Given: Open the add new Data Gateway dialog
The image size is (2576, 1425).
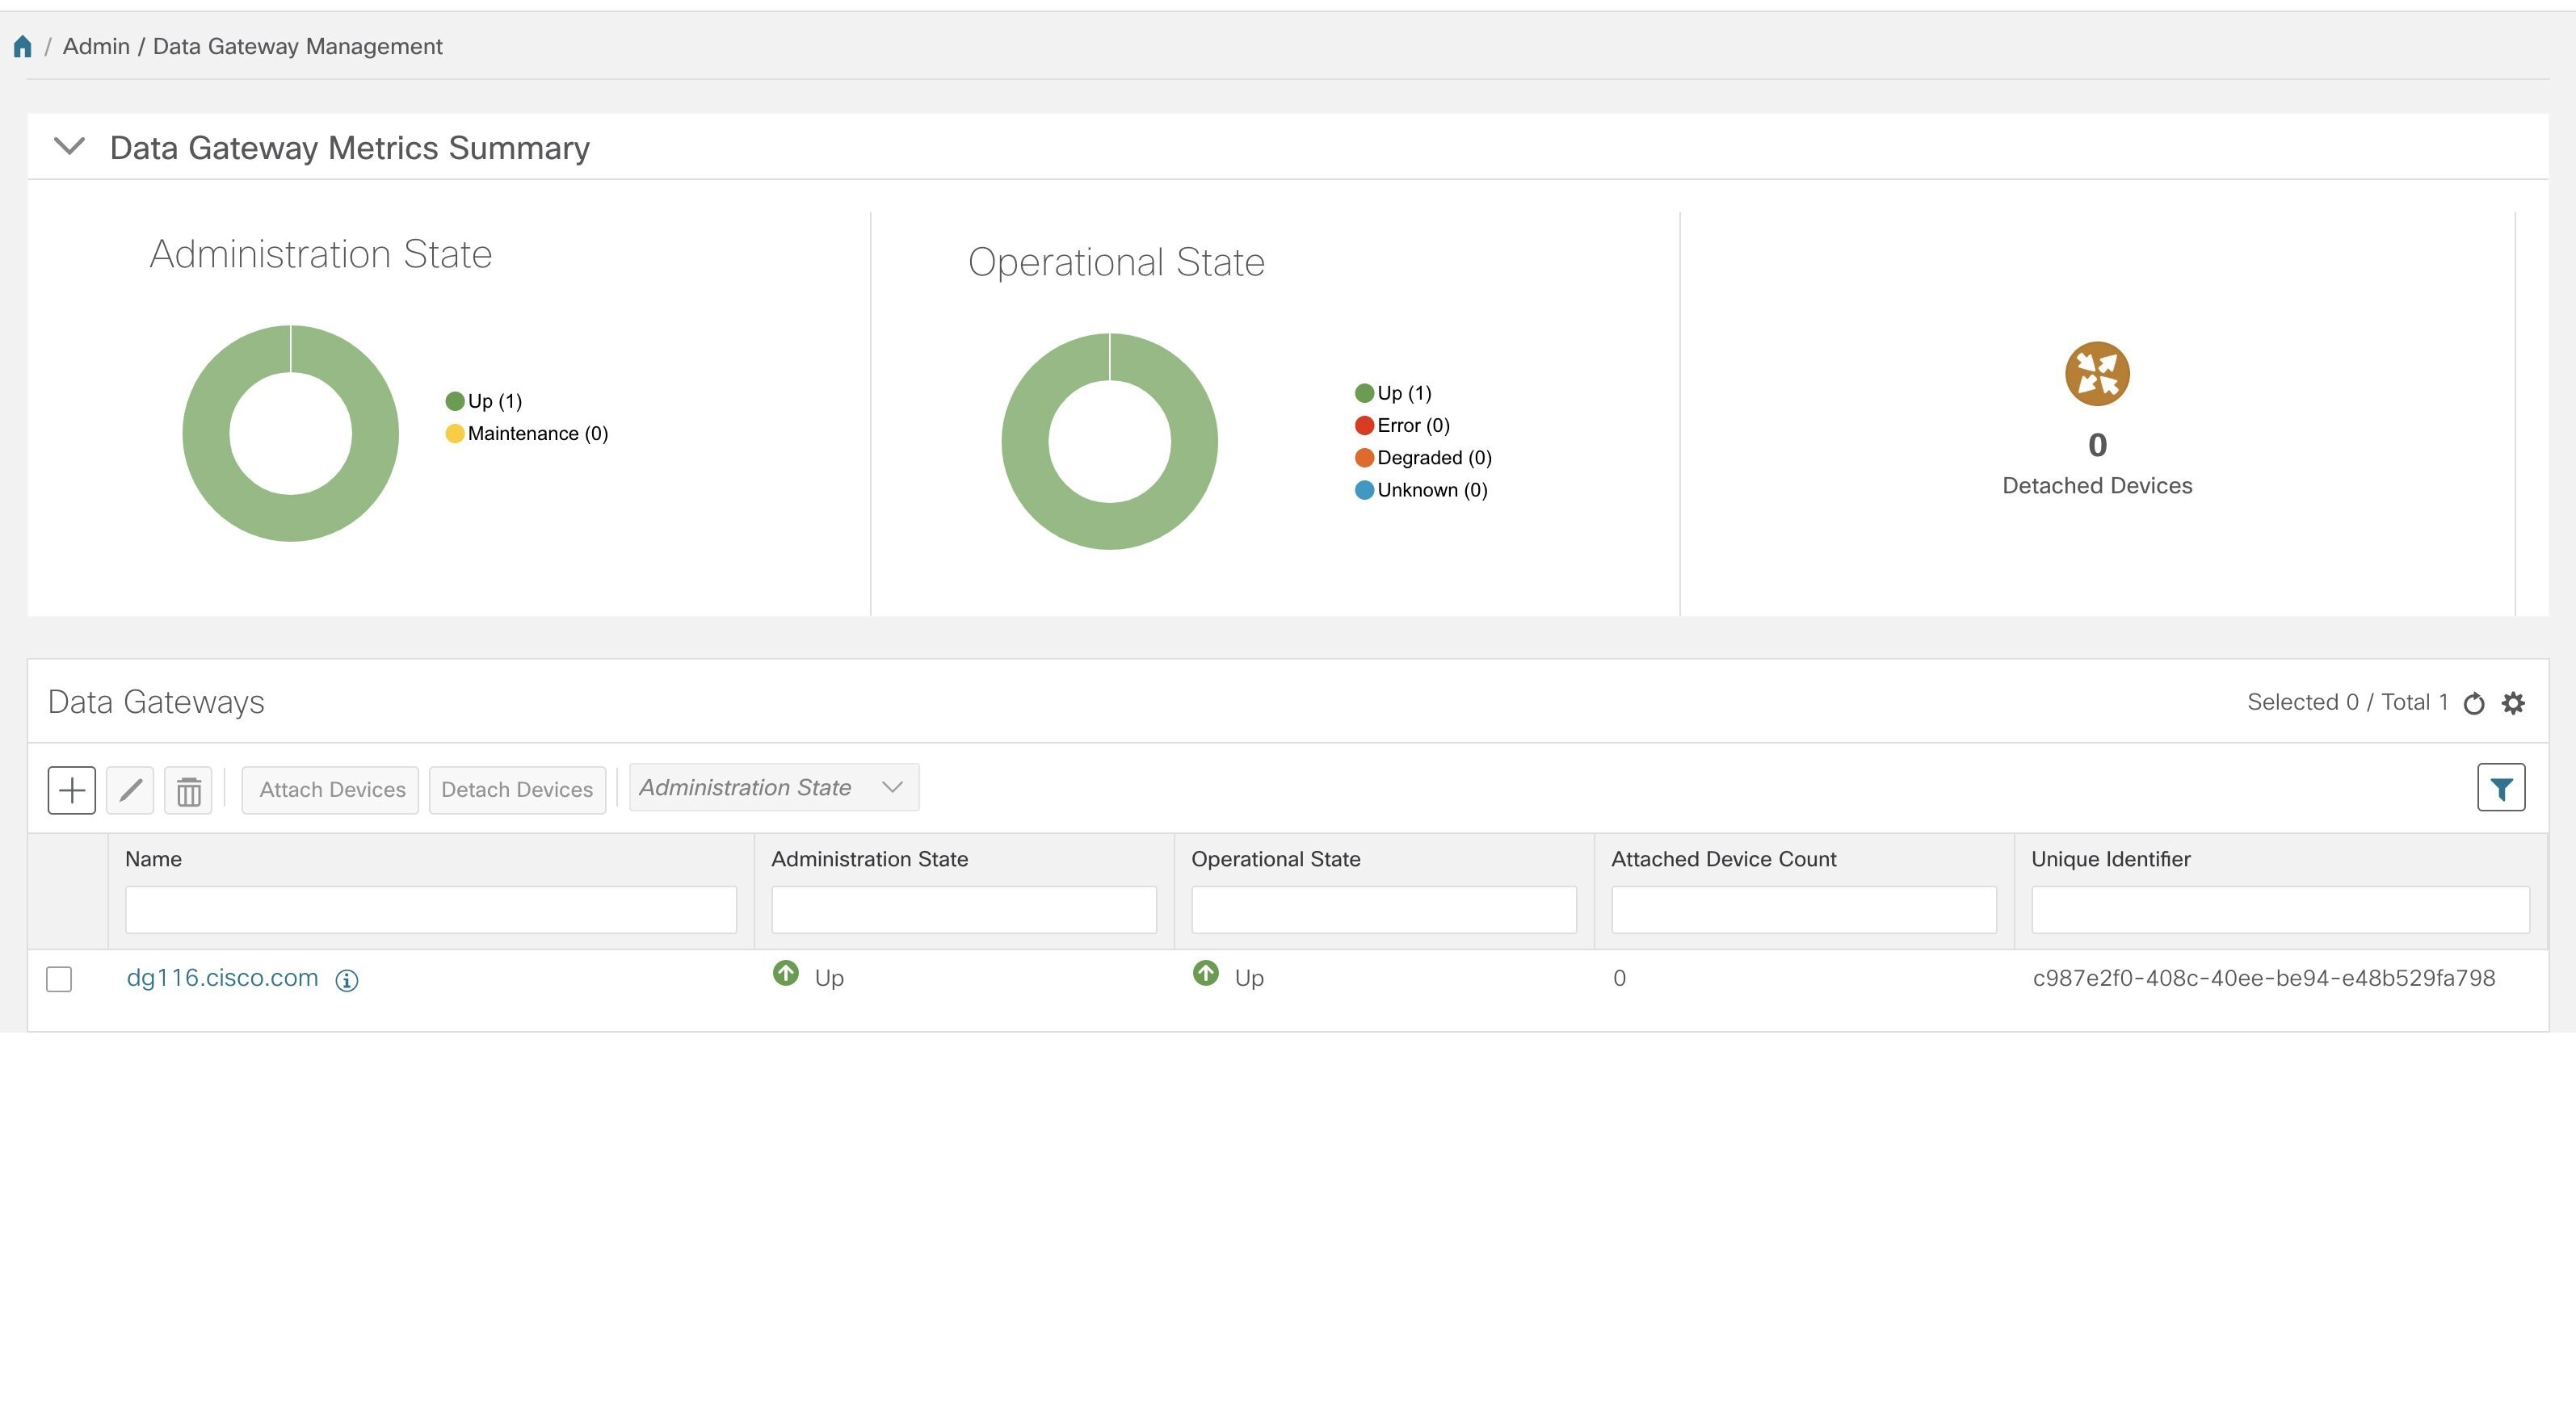Looking at the screenshot, I should pyautogui.click(x=71, y=790).
